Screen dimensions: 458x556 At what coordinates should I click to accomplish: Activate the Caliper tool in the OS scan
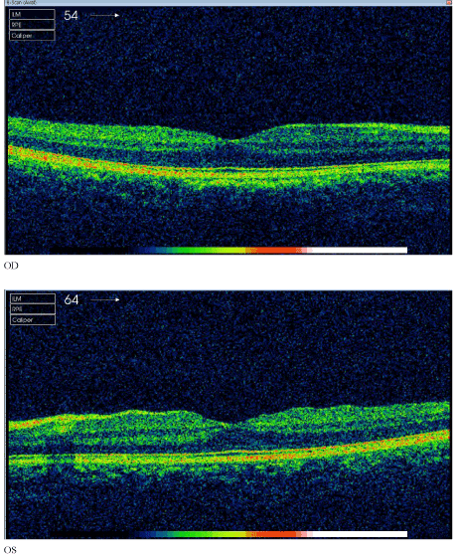(x=33, y=320)
